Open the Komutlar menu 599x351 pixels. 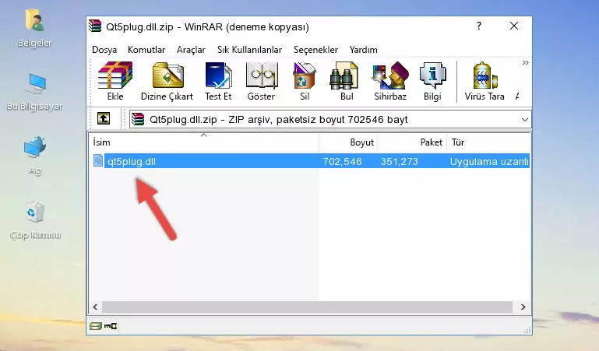(x=146, y=50)
